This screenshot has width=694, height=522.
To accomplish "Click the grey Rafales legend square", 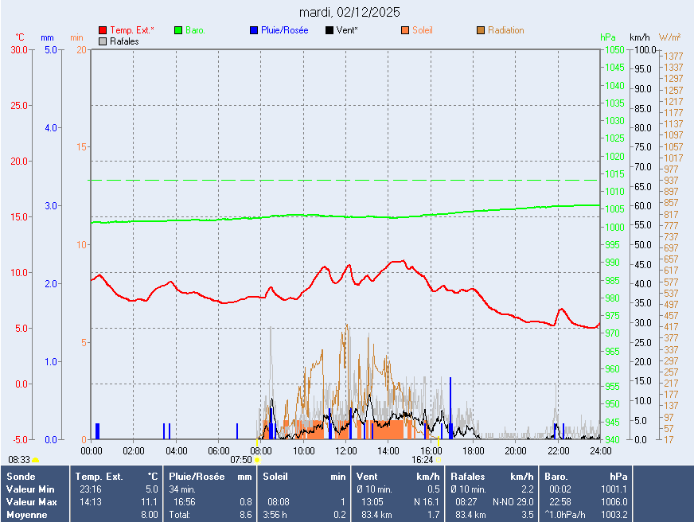I will click(103, 41).
